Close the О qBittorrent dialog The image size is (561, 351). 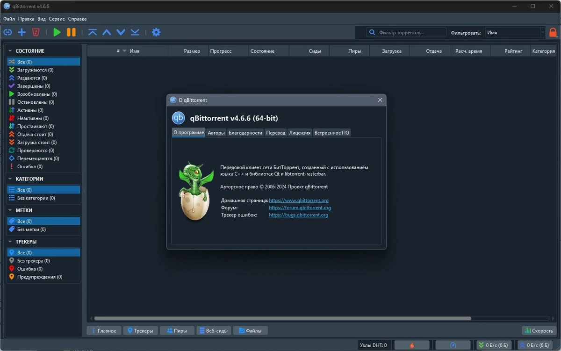[x=380, y=100]
